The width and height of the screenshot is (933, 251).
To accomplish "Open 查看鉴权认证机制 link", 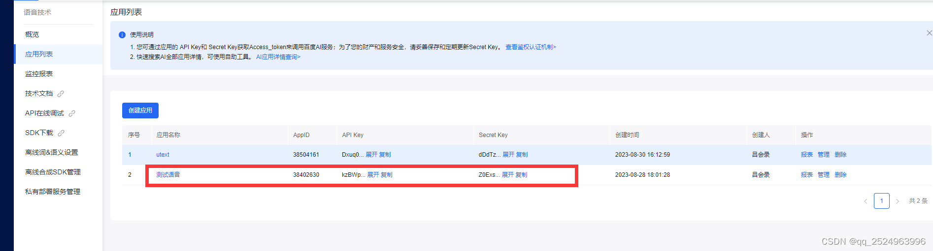I will pyautogui.click(x=531, y=47).
